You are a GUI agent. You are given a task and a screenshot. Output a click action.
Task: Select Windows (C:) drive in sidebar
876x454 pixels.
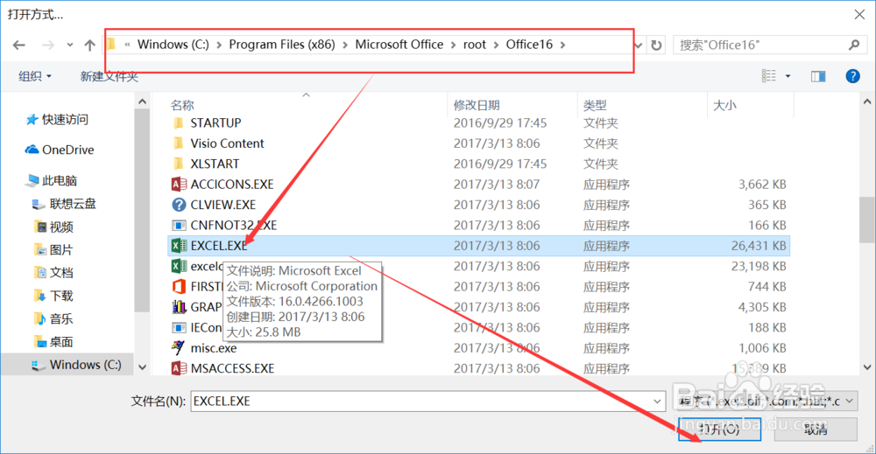pos(76,365)
